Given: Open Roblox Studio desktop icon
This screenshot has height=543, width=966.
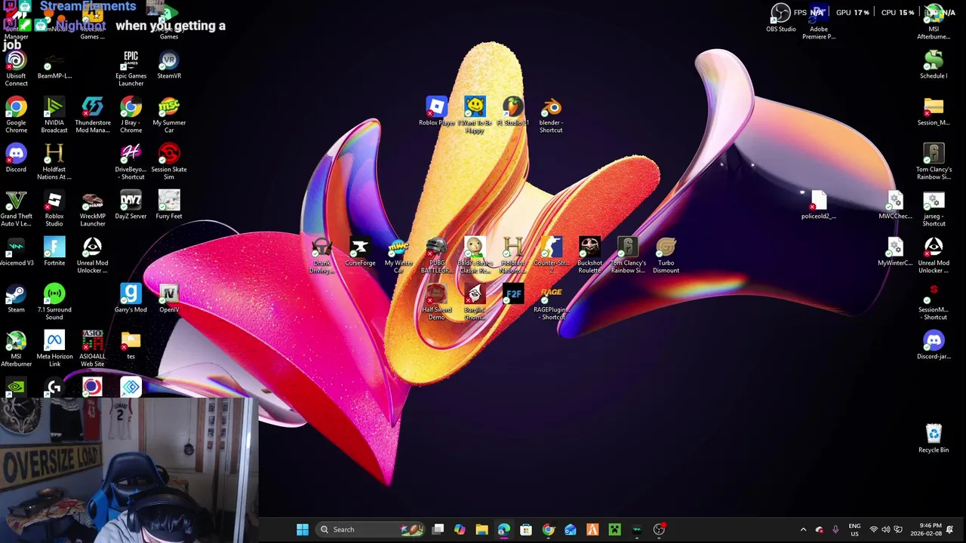Looking at the screenshot, I should 54,208.
